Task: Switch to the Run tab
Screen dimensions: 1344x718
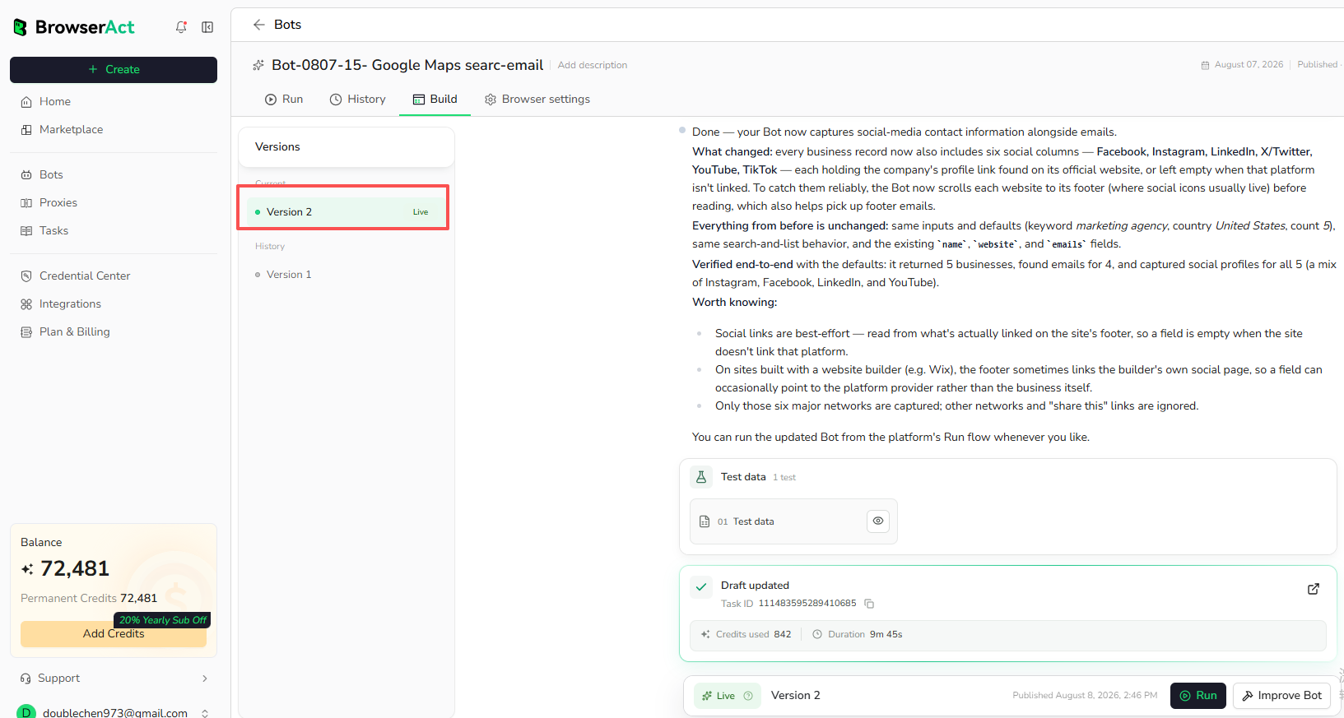Action: 284,100
